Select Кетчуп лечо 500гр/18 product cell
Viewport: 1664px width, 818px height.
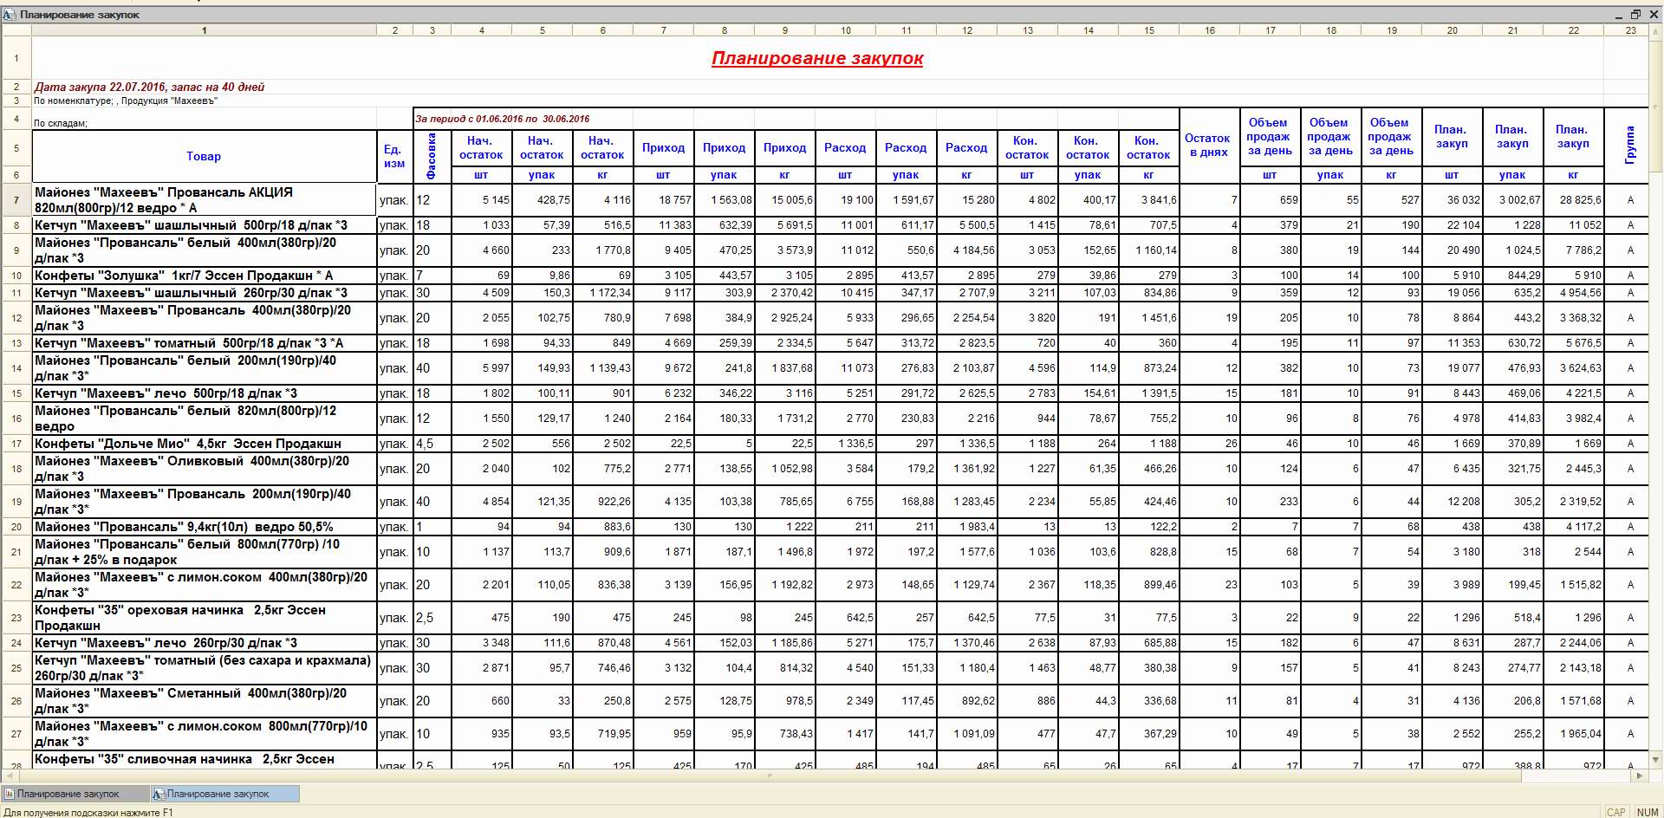(x=204, y=393)
